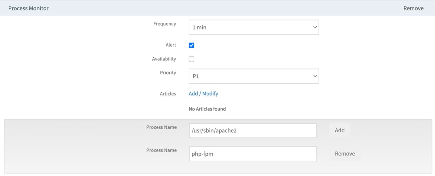Click the Process Name label beside php-fpm
Image resolution: width=435 pixels, height=176 pixels.
pyautogui.click(x=161, y=150)
